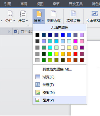
Task: Open the 背景 background dropdown
Action: [x=39, y=17]
